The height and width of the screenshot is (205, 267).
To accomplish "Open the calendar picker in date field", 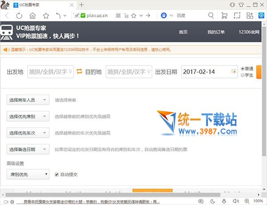I will 234,71.
